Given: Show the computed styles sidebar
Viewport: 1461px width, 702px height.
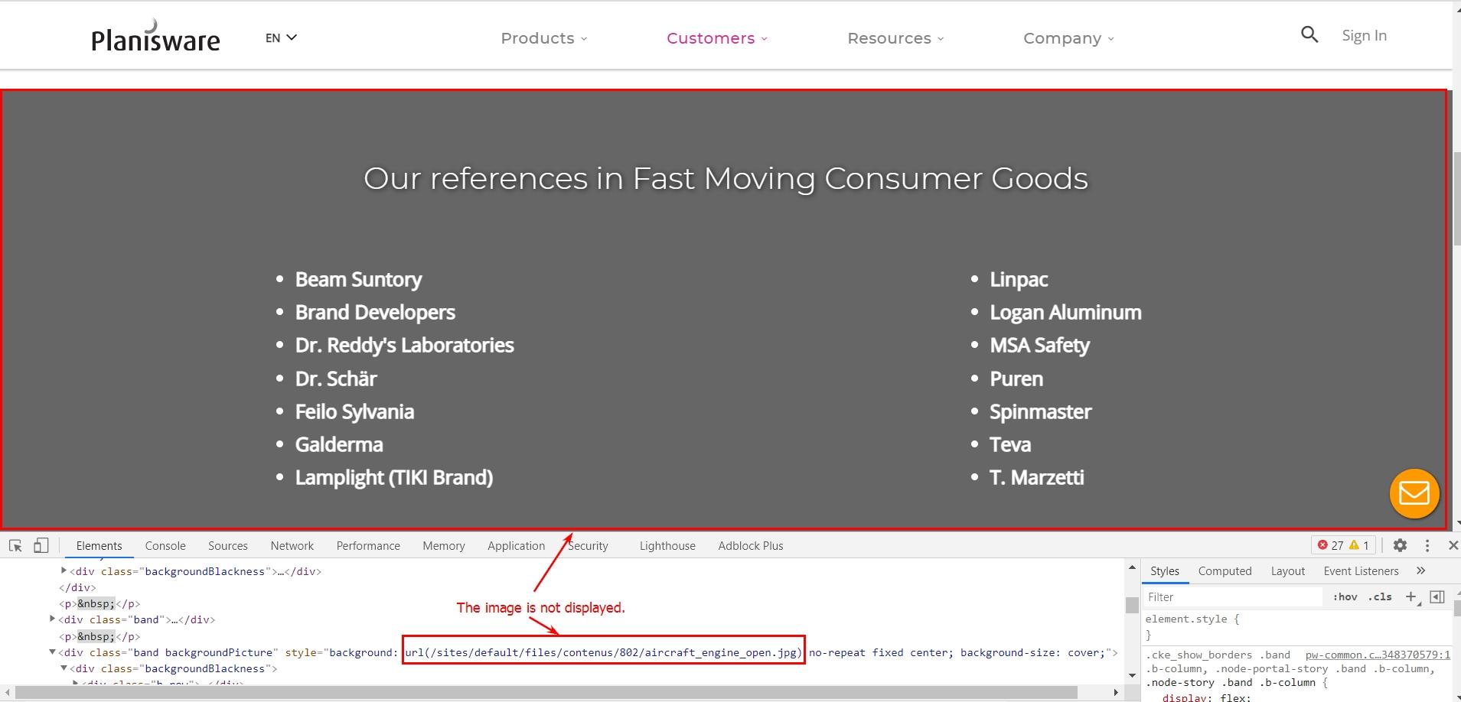Looking at the screenshot, I should click(x=1437, y=596).
